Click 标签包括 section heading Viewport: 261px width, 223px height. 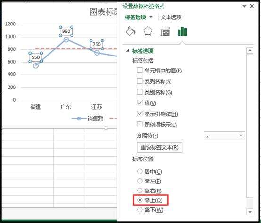143,61
